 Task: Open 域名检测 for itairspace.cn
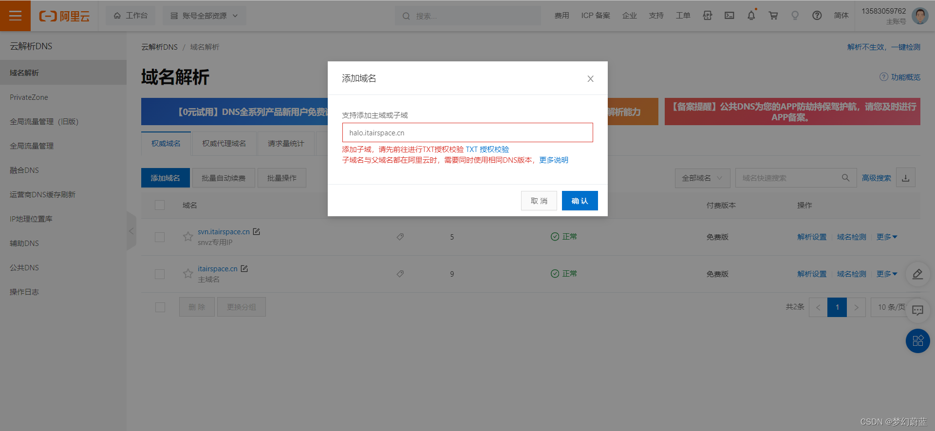pyautogui.click(x=851, y=274)
